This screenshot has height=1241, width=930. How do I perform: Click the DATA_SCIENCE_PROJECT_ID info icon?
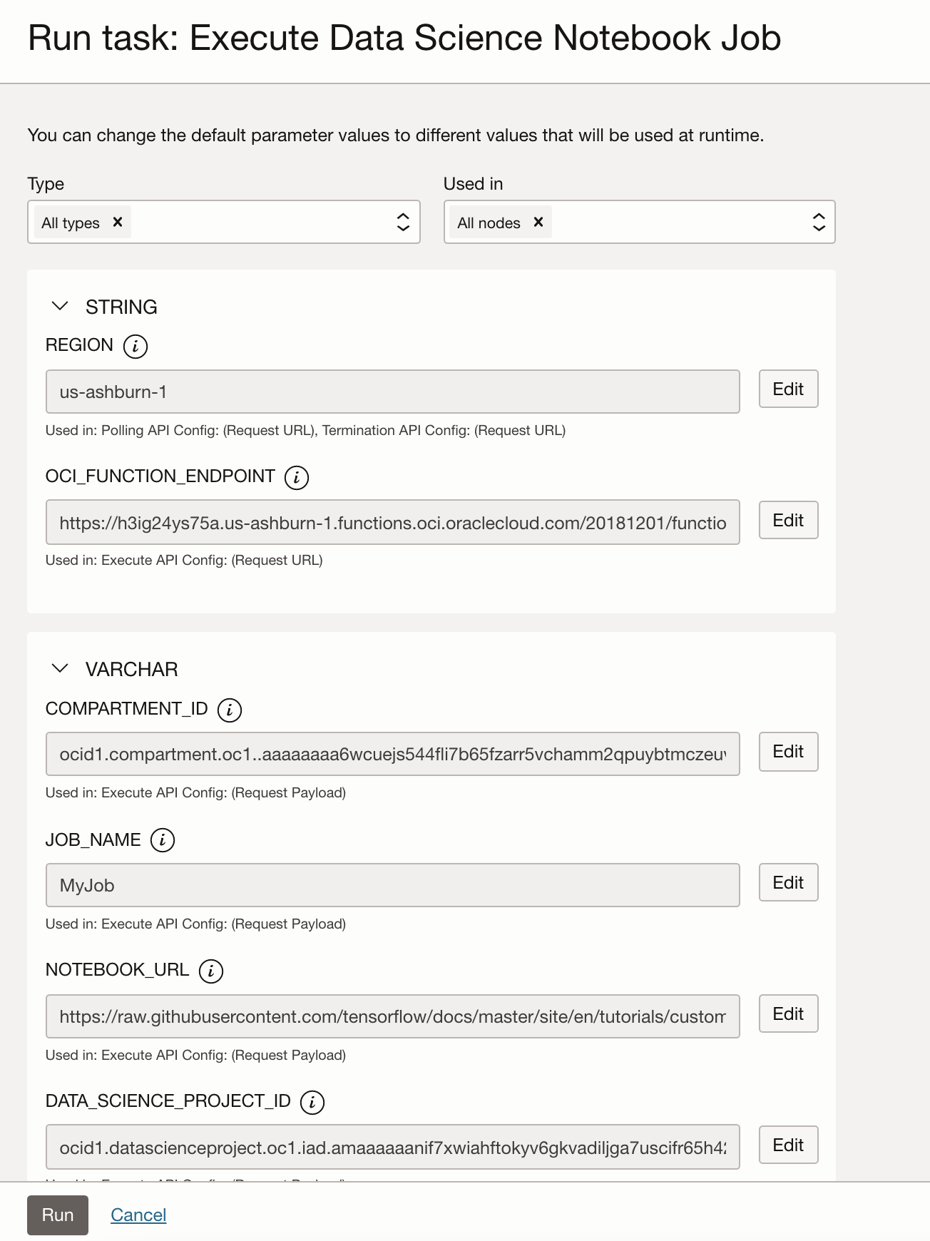pyautogui.click(x=312, y=1103)
